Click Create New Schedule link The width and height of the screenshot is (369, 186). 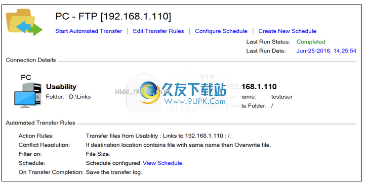click(x=287, y=31)
